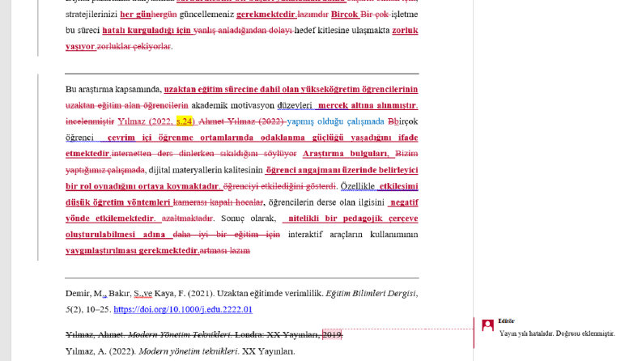Viewport: 642px width, 361px height.
Task: Click the inserted phrase 'mercek altına alınmıştır.'
Action: pos(368,105)
